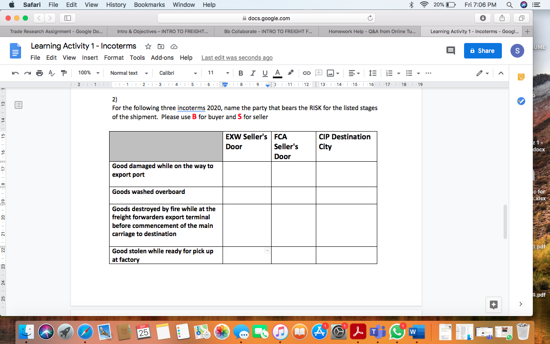Open the font size dropdown showing 11

click(x=218, y=73)
